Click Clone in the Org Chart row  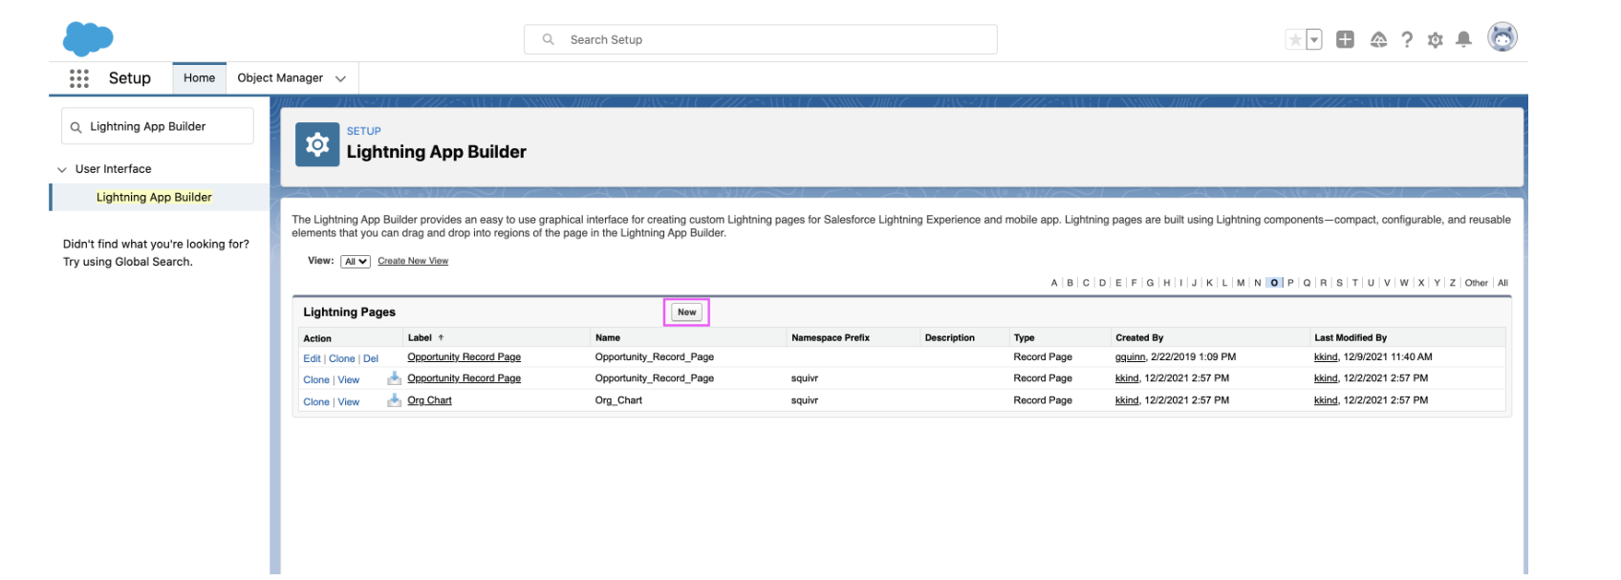(316, 402)
